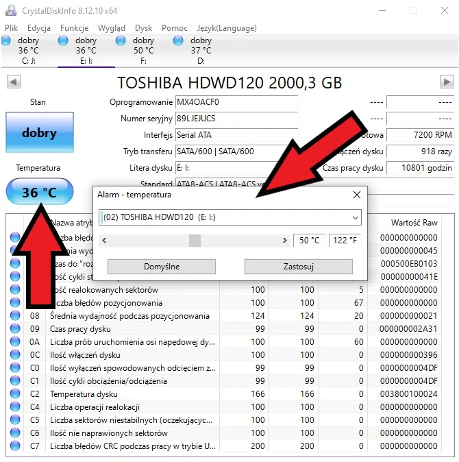Click the 50 °C alarm value field
459x462 pixels.
(x=310, y=241)
